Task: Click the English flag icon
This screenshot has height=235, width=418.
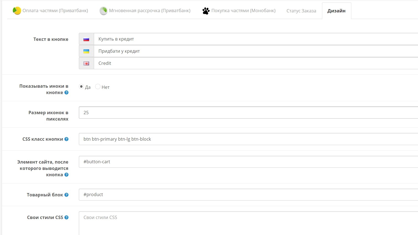Action: pyautogui.click(x=86, y=63)
